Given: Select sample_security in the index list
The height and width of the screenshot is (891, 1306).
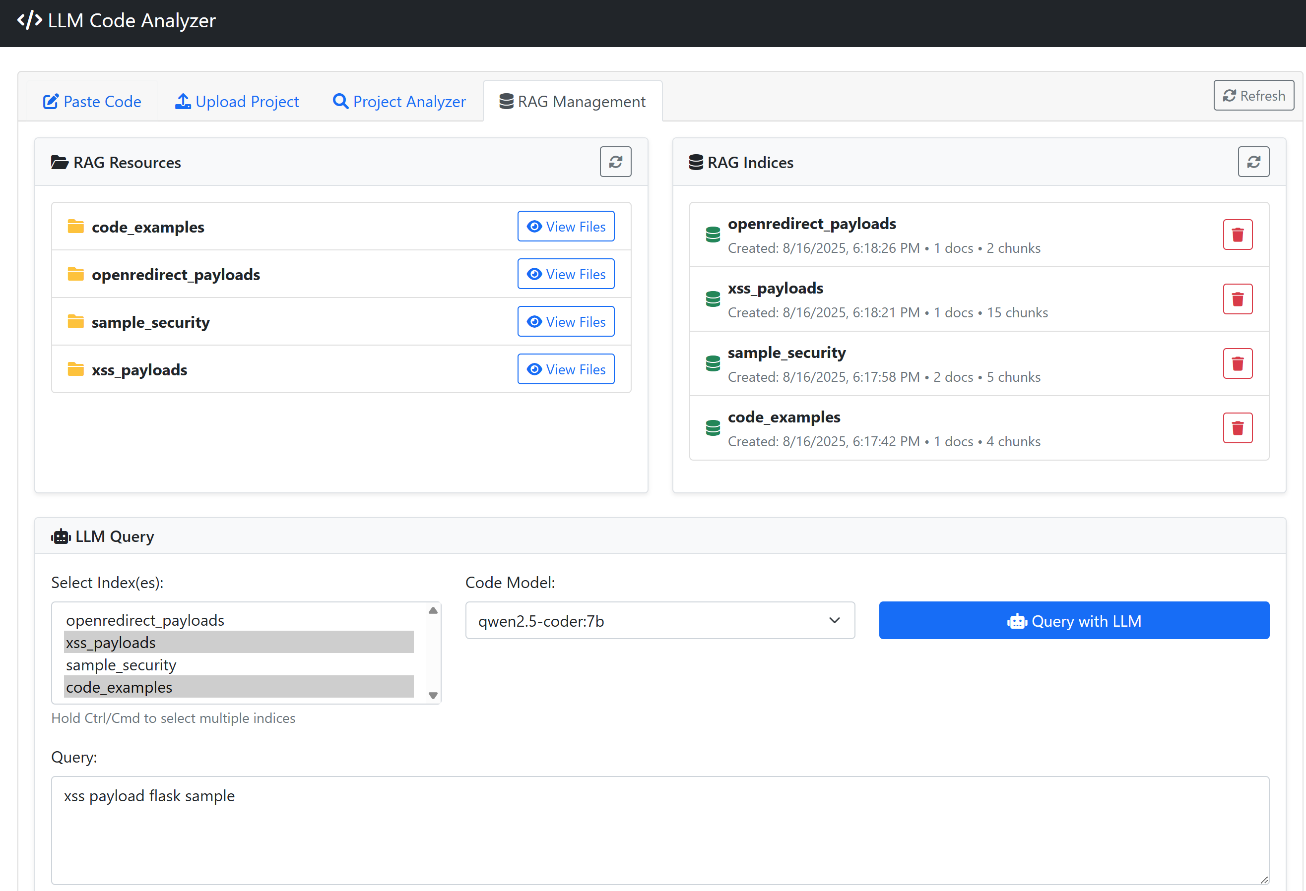Looking at the screenshot, I should tap(122, 665).
